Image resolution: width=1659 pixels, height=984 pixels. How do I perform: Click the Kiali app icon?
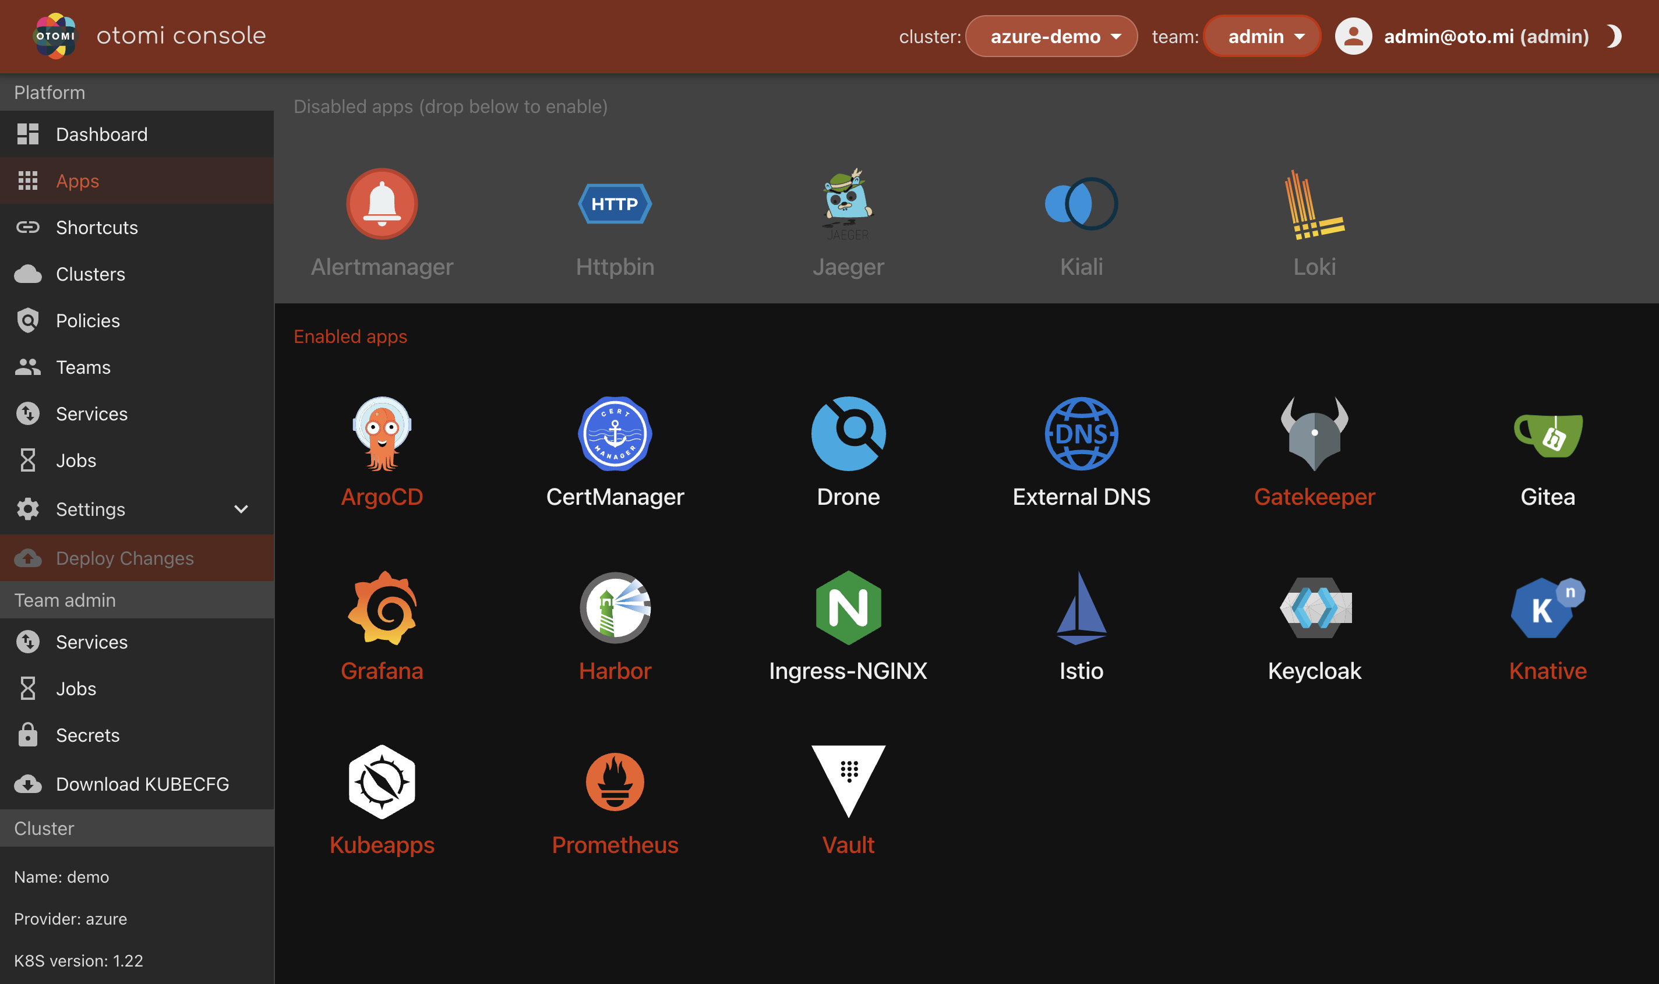coord(1081,204)
